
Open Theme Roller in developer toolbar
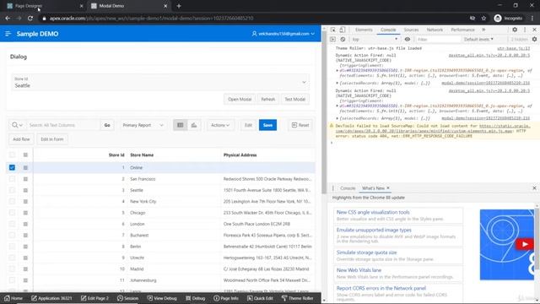tap(298, 298)
